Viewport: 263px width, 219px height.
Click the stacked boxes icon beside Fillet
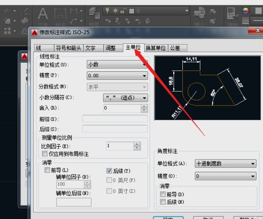tap(25, 21)
